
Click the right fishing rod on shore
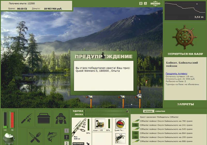click(139, 90)
